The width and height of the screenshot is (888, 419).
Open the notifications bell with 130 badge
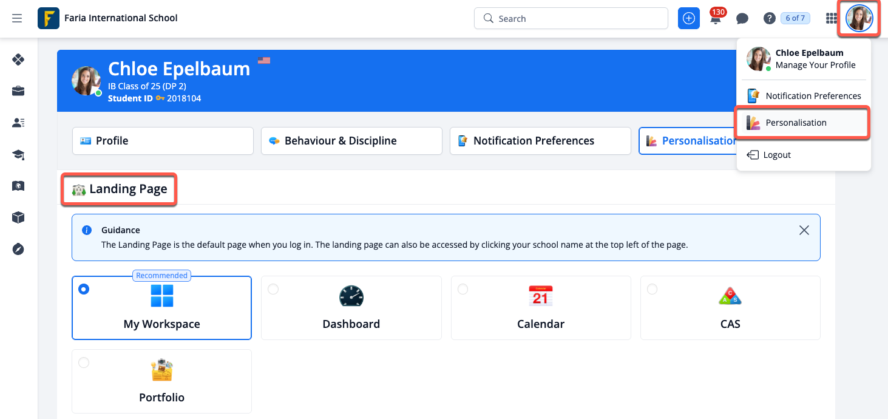[716, 18]
